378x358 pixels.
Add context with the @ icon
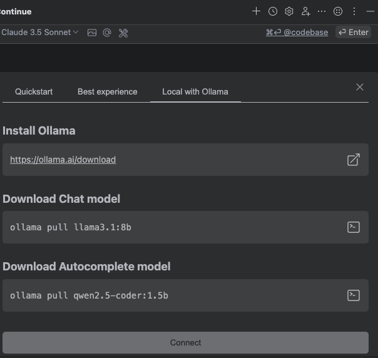pyautogui.click(x=107, y=33)
